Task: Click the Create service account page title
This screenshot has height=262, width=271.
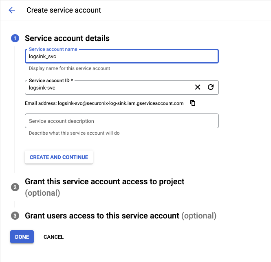Action: pyautogui.click(x=64, y=10)
